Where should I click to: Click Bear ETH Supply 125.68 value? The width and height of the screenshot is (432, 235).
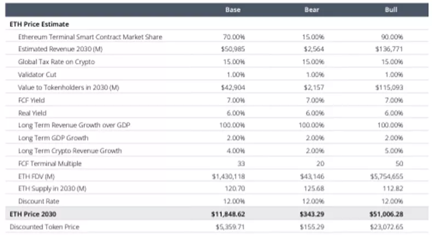tap(314, 188)
